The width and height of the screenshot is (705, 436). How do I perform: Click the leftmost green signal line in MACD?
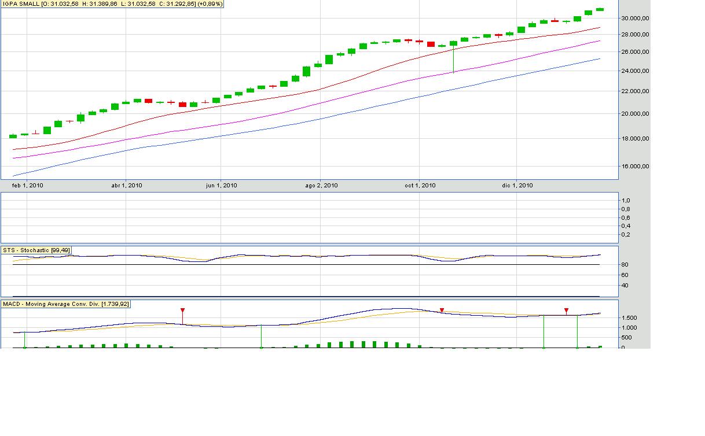(x=24, y=340)
